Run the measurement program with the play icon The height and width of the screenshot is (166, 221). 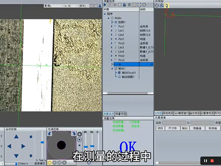(105, 5)
